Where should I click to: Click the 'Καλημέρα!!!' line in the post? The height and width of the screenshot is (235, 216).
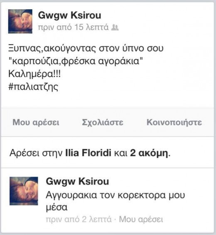[34, 74]
